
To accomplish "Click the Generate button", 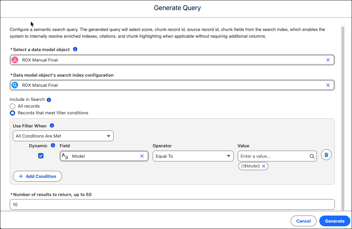I will click(335, 221).
